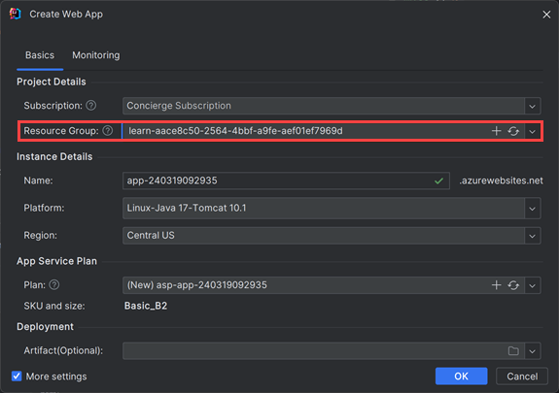
Task: Create a new resource group with plus icon
Action: tap(496, 131)
